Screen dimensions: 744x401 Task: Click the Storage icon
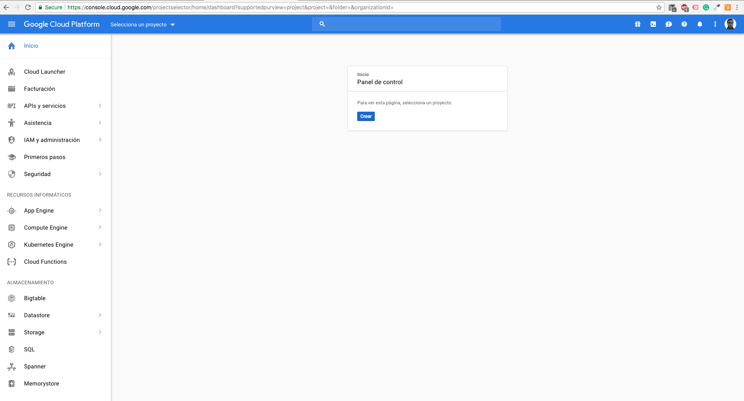point(12,332)
